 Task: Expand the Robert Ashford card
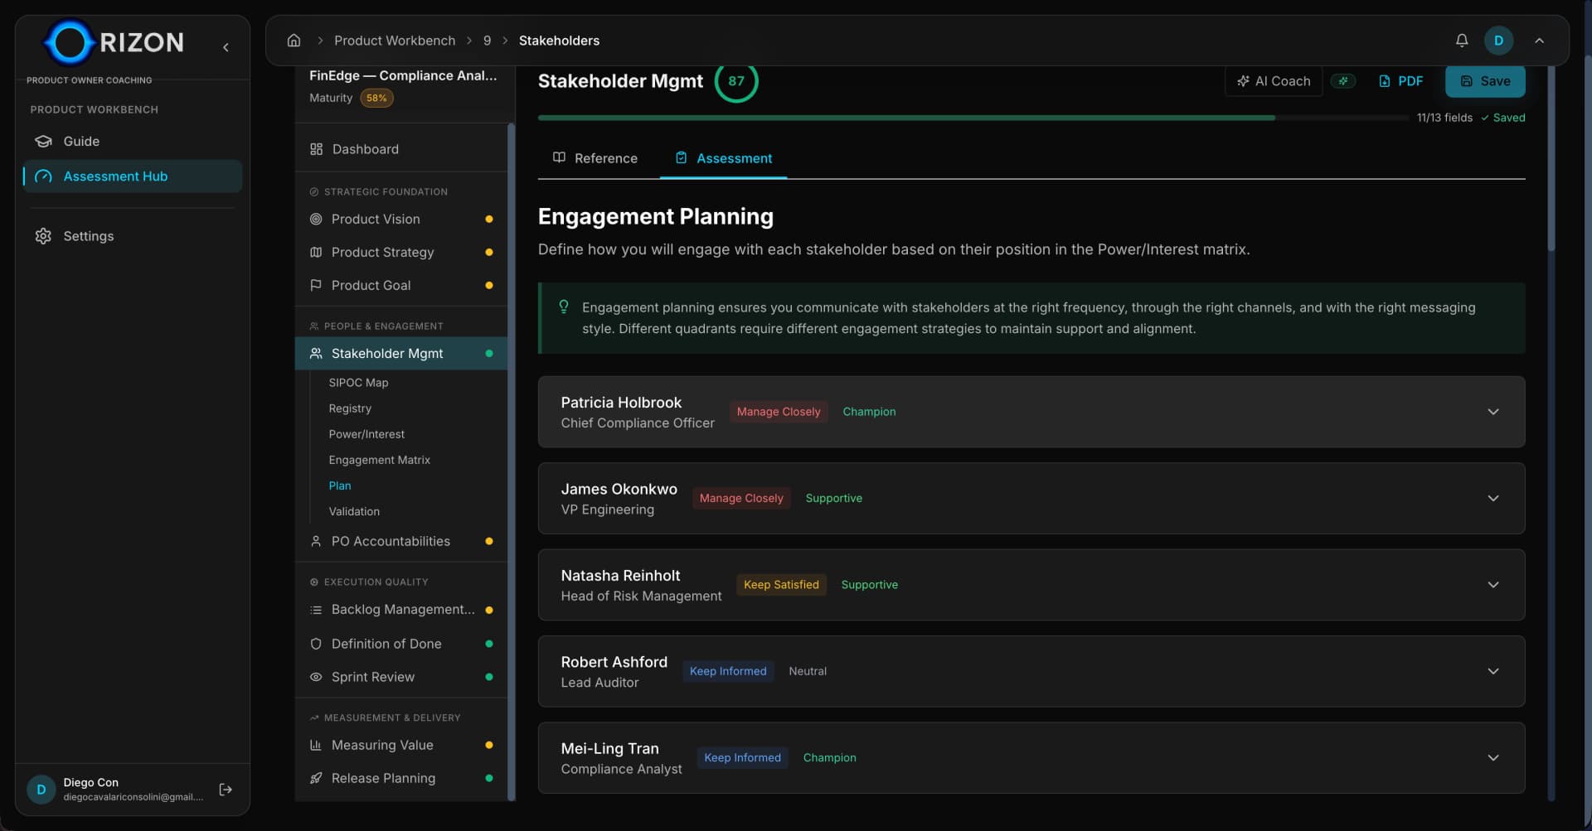pos(1492,671)
